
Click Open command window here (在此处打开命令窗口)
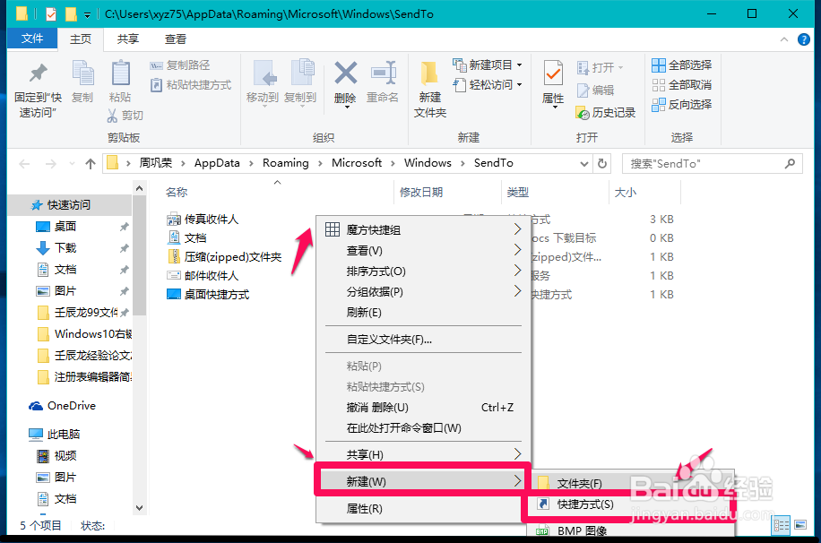(x=423, y=427)
